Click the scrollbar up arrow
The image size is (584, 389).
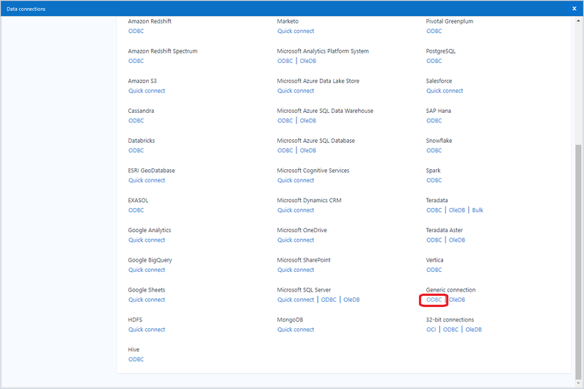578,21
